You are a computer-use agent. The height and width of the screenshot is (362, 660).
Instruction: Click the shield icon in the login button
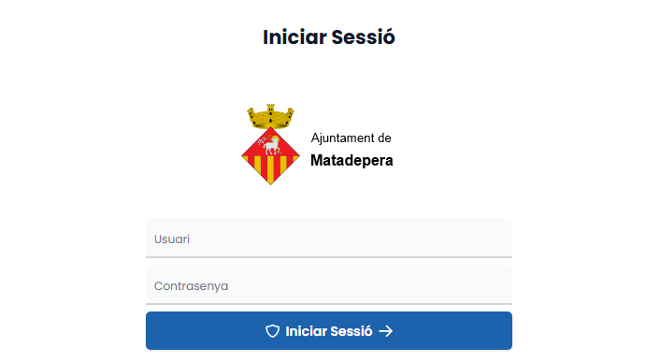(x=272, y=331)
